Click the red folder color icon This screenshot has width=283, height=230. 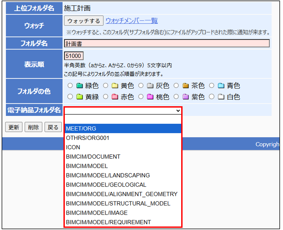pos(115,97)
